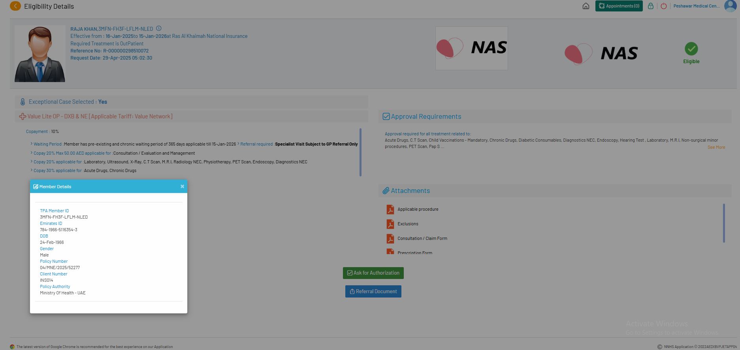
Task: Open Consultation / Claim Form PDF
Action: [x=390, y=238]
